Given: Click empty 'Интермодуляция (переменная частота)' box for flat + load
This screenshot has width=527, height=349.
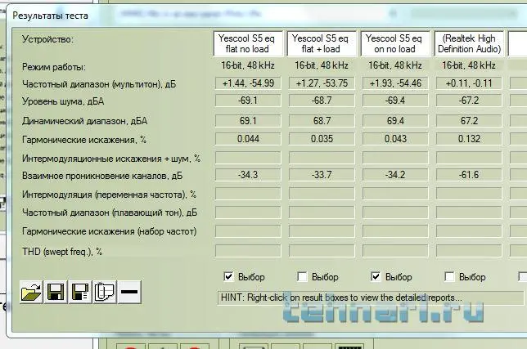Looking at the screenshot, I should click(322, 194).
